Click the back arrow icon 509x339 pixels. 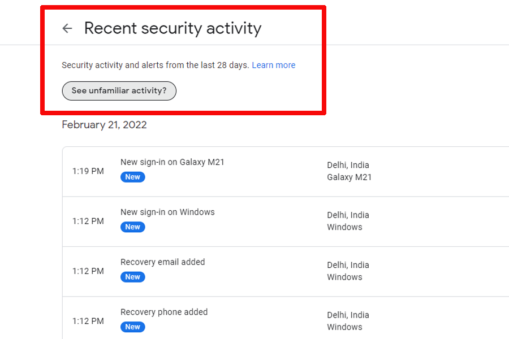pos(67,28)
